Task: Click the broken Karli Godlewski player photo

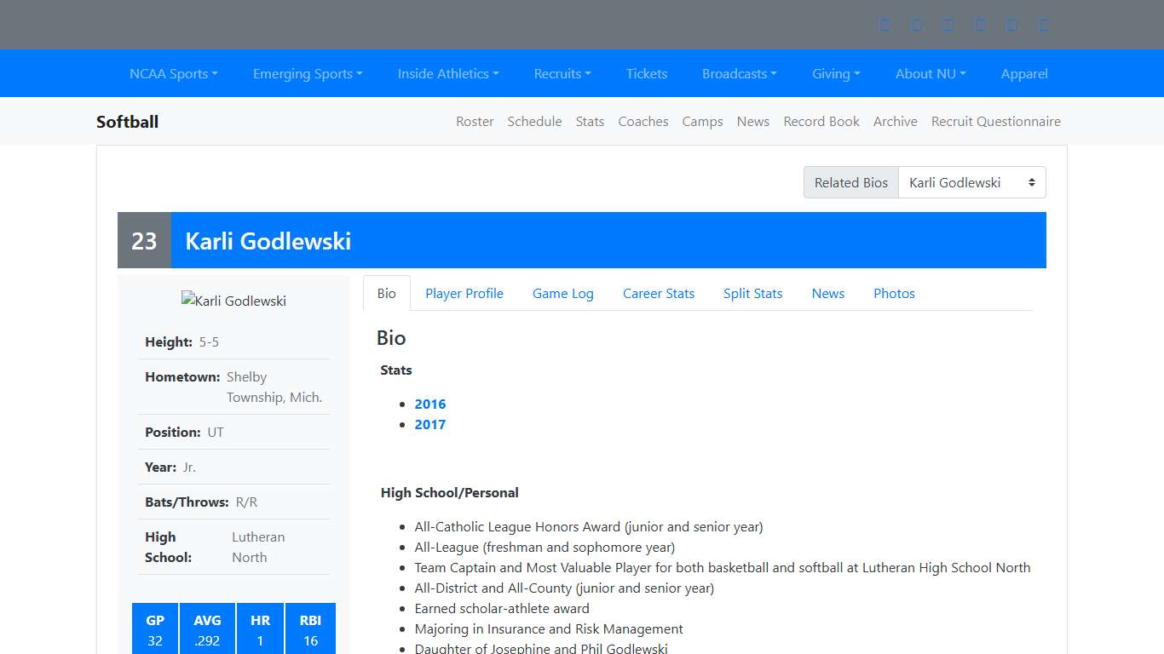Action: 233,301
